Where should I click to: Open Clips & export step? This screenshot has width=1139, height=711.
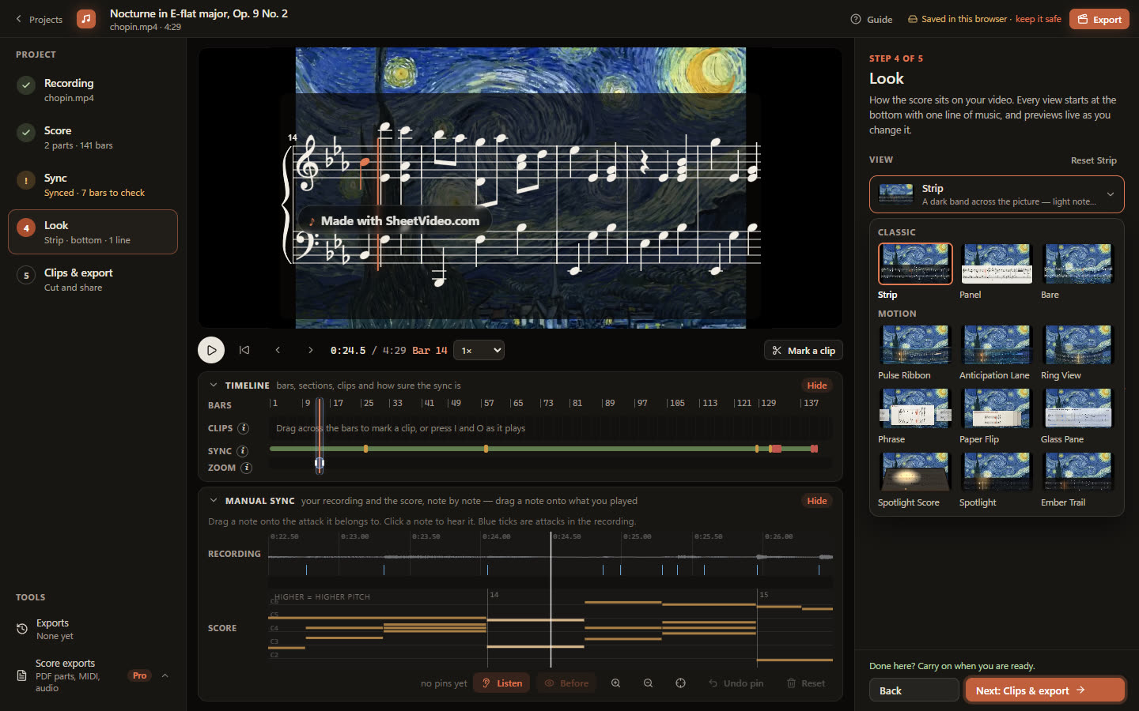tap(93, 280)
